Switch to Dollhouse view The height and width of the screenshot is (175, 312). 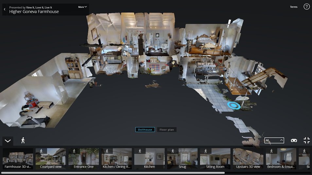click(x=145, y=130)
